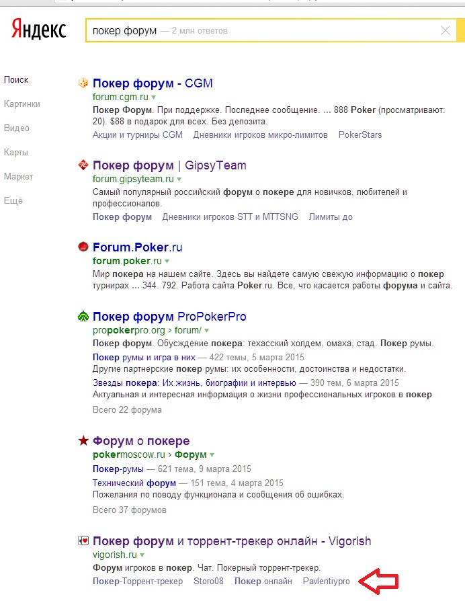Open Дневники игроков микро-лимитов sitelink

(x=261, y=135)
